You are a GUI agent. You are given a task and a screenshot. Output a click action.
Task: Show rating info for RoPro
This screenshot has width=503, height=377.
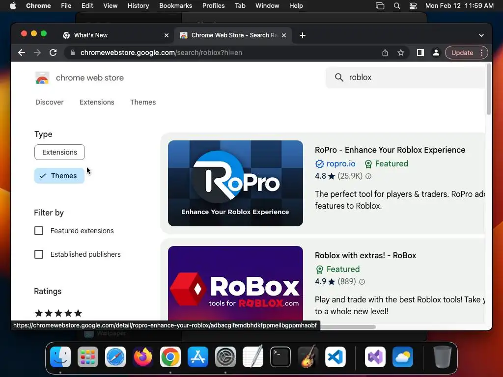tap(368, 176)
